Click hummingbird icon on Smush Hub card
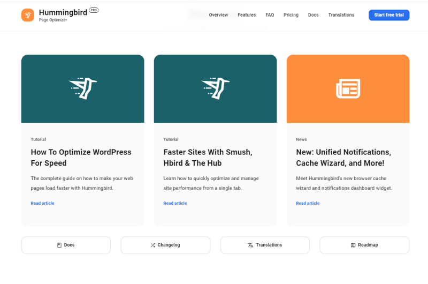Viewport: 428px width, 284px height. point(216,88)
